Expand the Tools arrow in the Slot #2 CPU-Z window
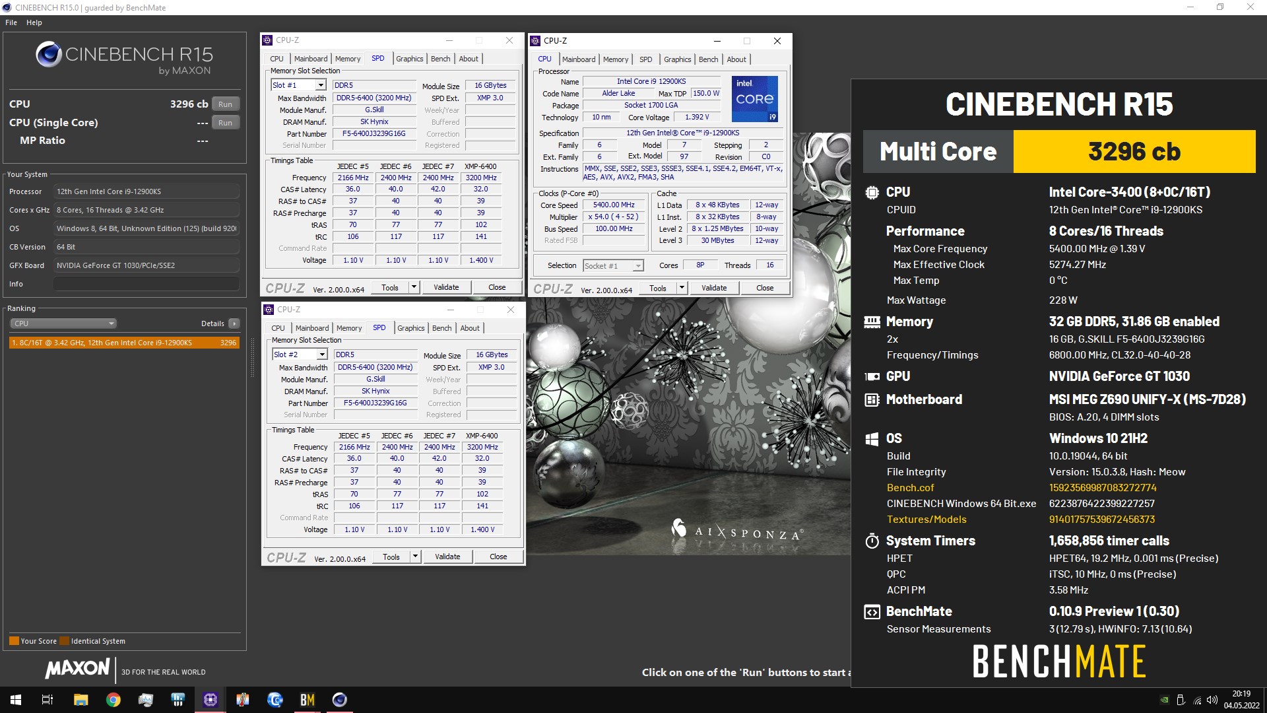 coord(415,557)
